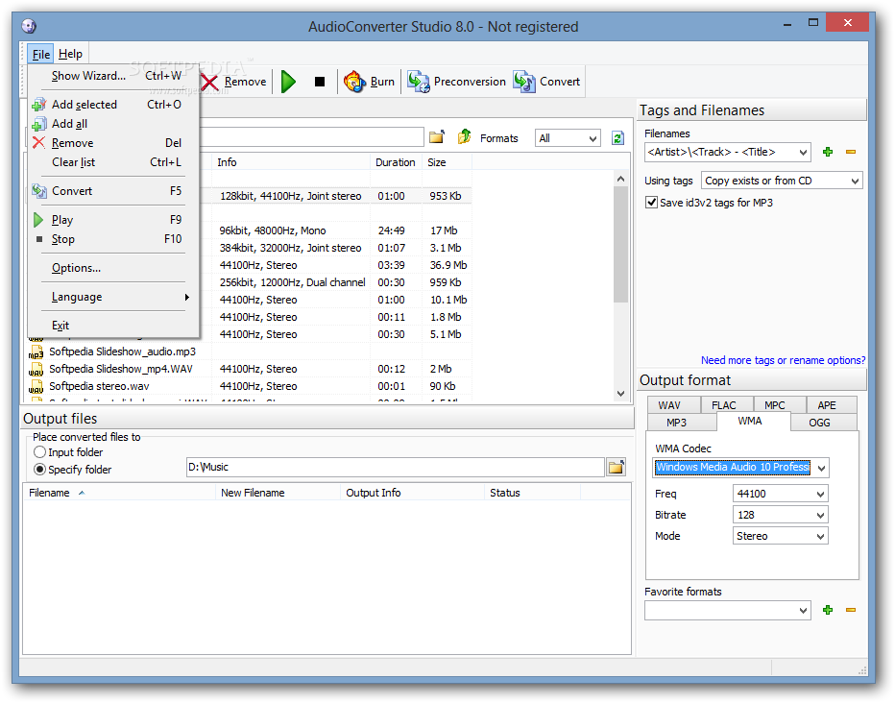
Task: Switch to the MPC output tab
Action: 780,405
